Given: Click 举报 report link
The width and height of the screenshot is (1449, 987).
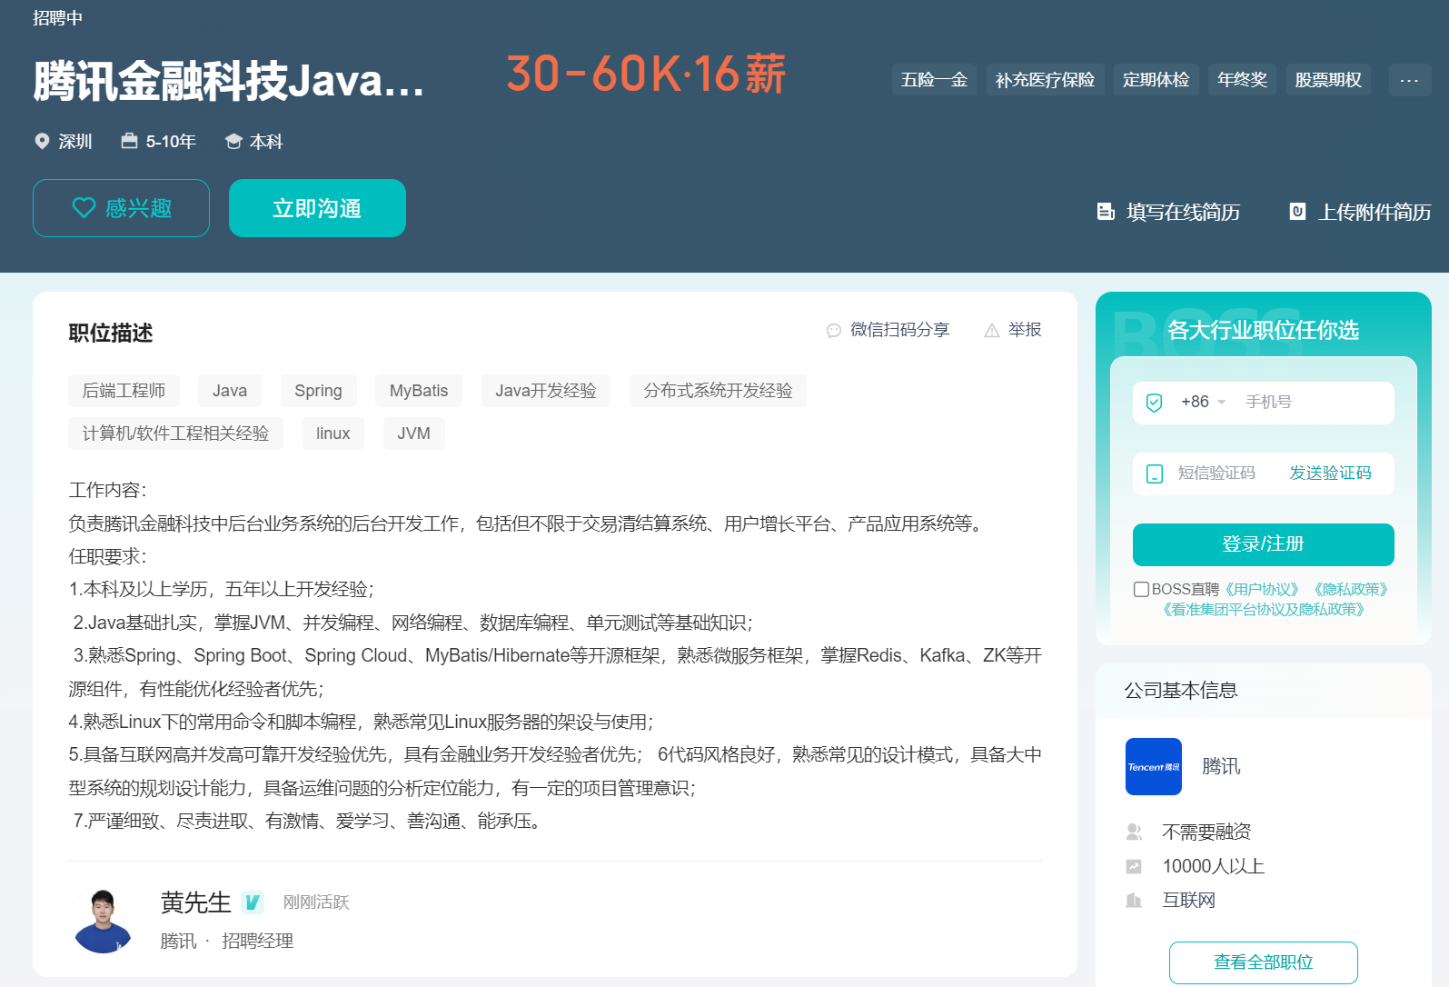Looking at the screenshot, I should tap(1013, 330).
